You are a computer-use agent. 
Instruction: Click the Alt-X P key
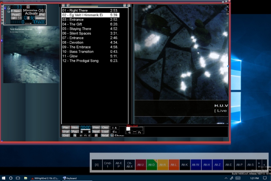coord(118,165)
